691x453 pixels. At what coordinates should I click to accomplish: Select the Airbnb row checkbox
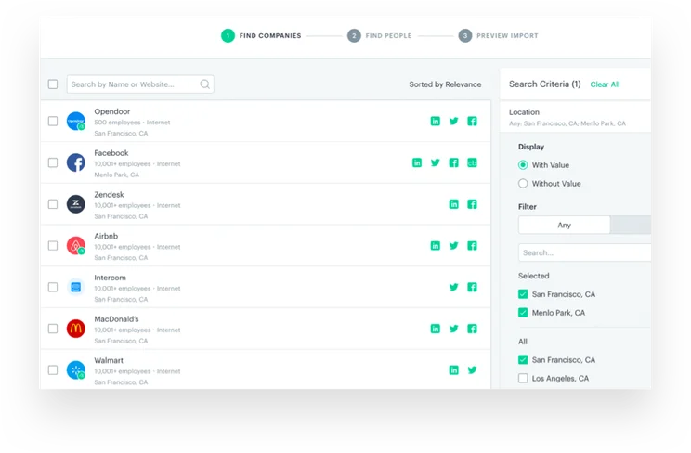coord(53,245)
